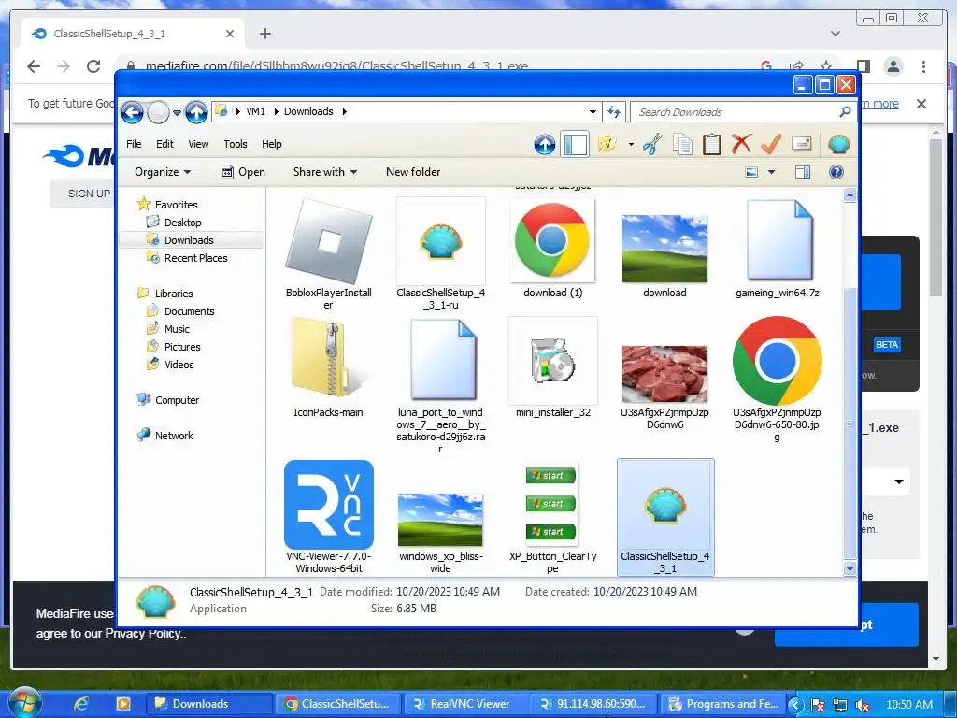Select the Music library
The image size is (957, 718).
177,329
